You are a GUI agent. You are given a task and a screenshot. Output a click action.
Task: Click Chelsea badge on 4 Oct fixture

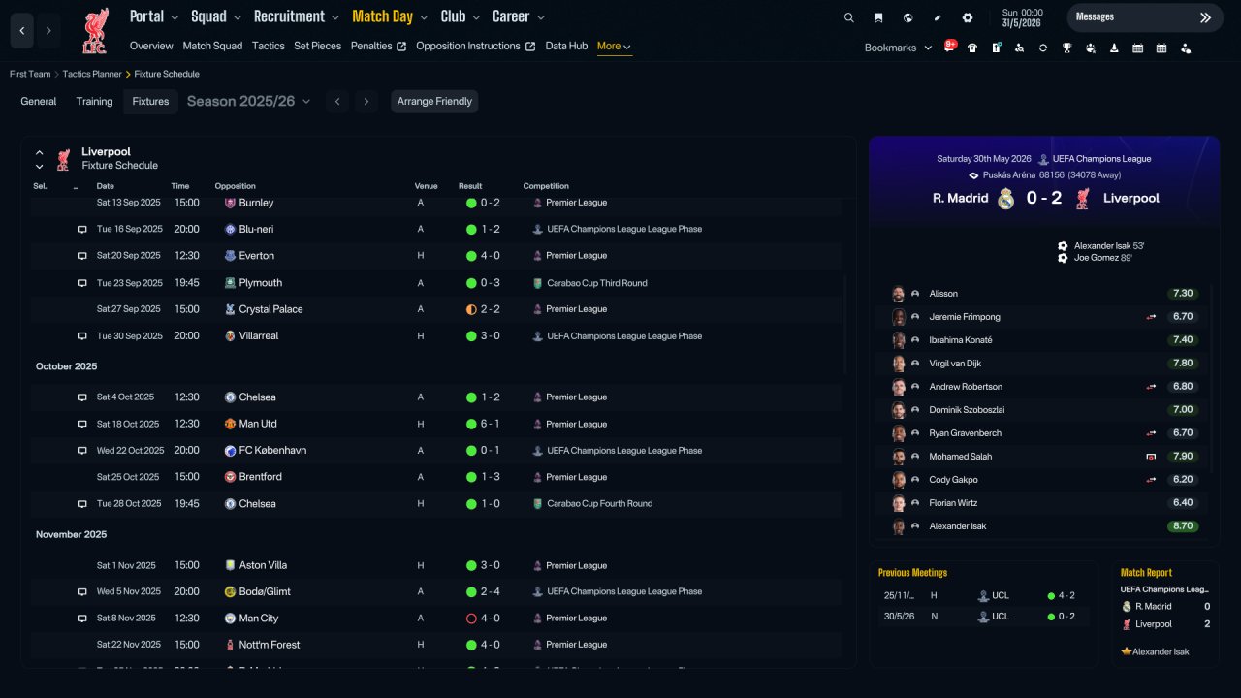[x=230, y=397]
